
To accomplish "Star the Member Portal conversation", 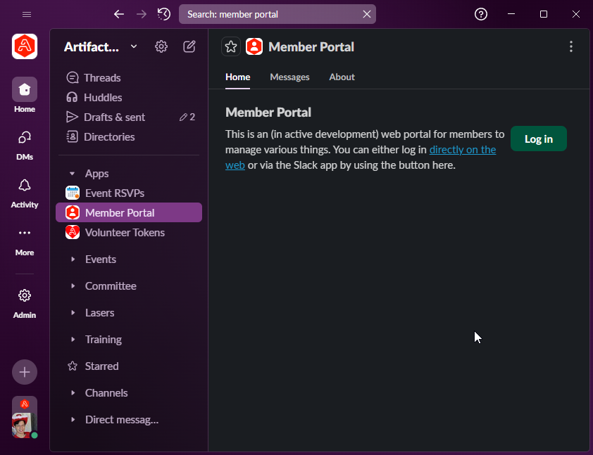I will click(230, 46).
